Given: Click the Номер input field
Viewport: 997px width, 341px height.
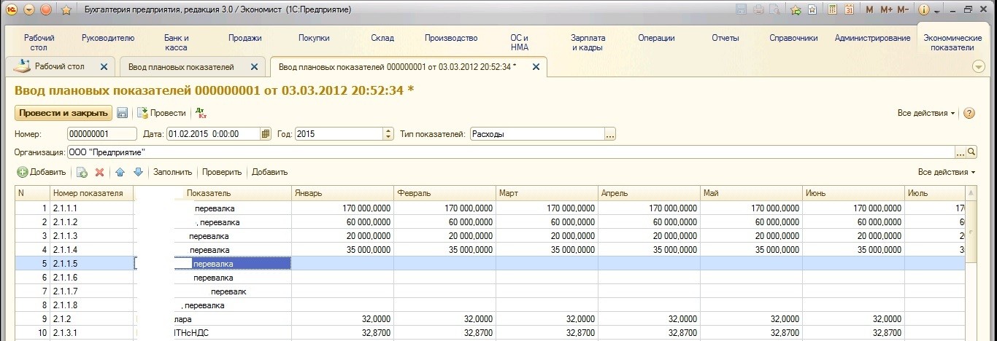Looking at the screenshot, I should point(101,134).
